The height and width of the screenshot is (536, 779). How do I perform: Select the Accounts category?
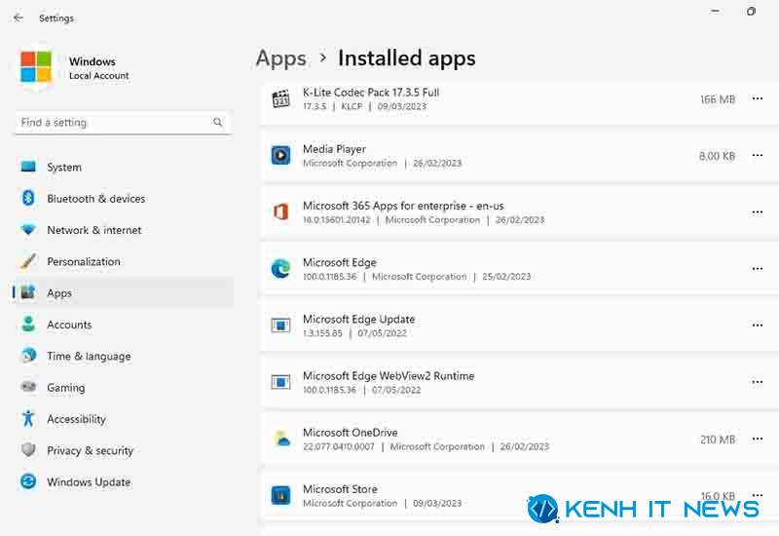click(x=124, y=325)
